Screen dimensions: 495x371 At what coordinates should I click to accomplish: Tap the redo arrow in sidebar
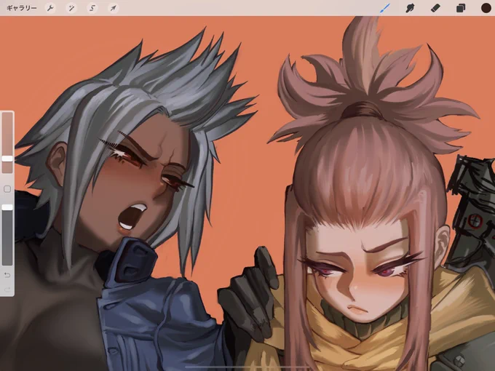(x=7, y=290)
